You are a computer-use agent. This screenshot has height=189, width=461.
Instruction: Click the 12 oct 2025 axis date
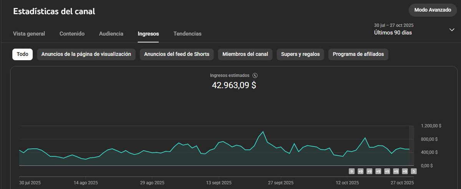click(x=347, y=183)
